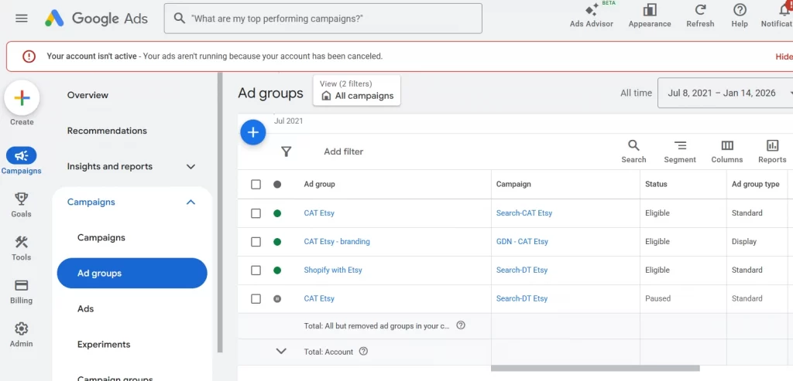Open Notifications bell
Image resolution: width=793 pixels, height=381 pixels.
pos(784,10)
